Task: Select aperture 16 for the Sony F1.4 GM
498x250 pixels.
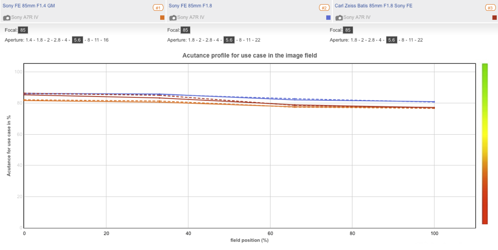Action: click(106, 40)
